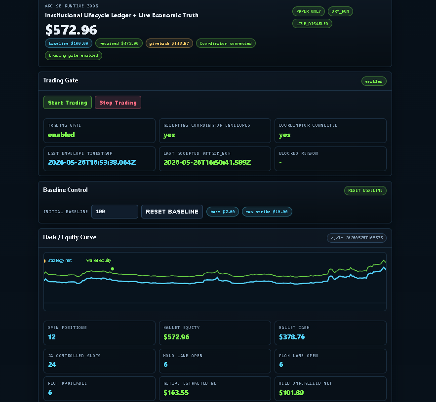
Task: Click the strategy net legend label
Action: 60,260
